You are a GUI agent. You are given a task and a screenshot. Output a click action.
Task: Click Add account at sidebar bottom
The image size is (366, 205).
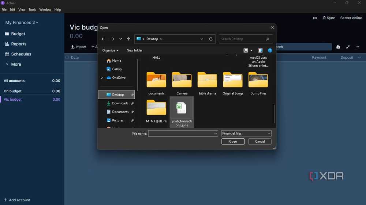point(17,200)
